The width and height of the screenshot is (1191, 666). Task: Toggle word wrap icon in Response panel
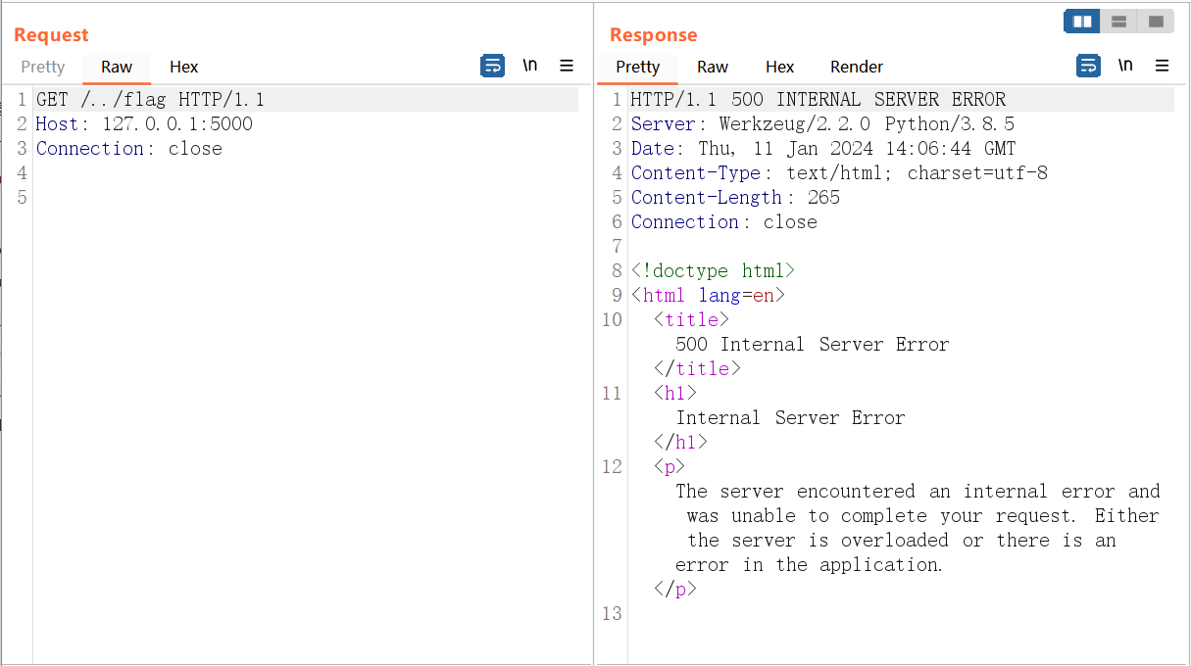(1088, 66)
